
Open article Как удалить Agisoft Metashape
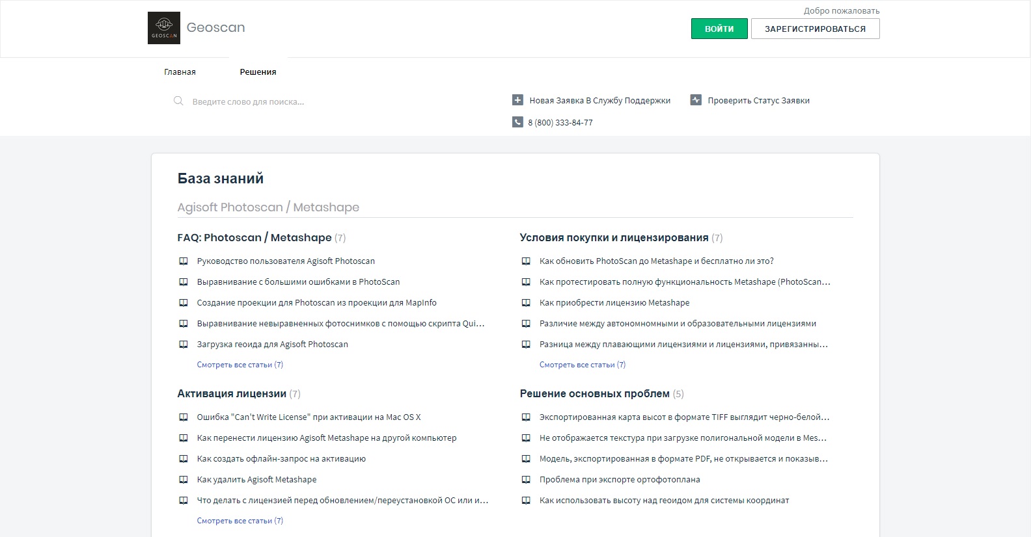click(256, 480)
